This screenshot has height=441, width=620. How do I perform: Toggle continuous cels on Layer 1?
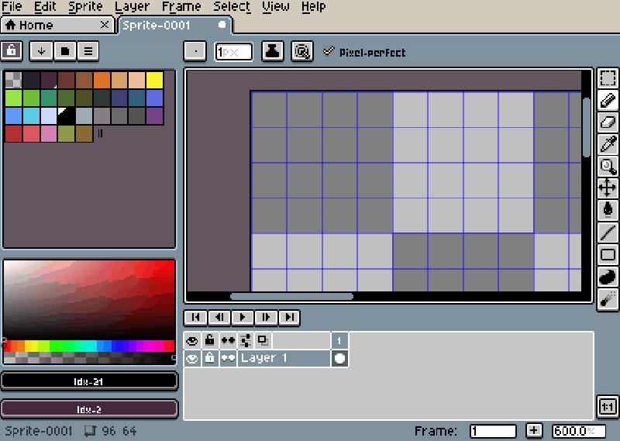(x=228, y=358)
